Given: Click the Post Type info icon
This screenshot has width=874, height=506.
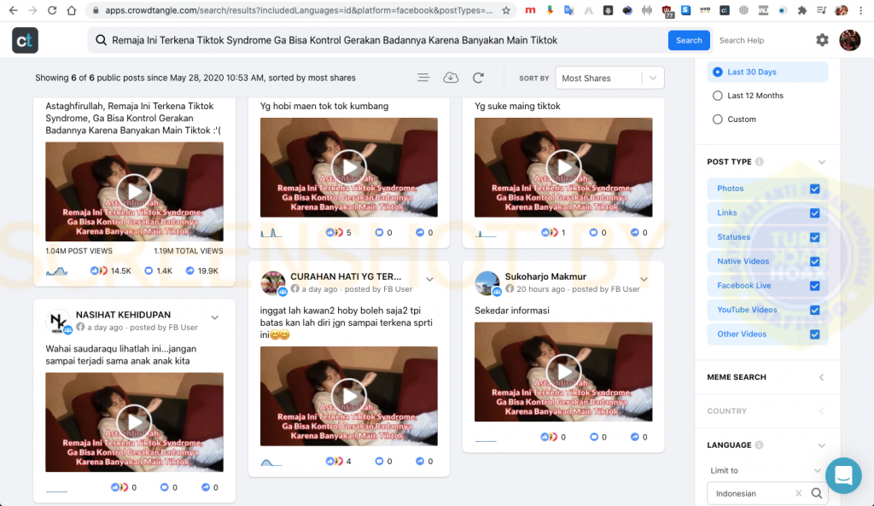Looking at the screenshot, I should pos(759,161).
